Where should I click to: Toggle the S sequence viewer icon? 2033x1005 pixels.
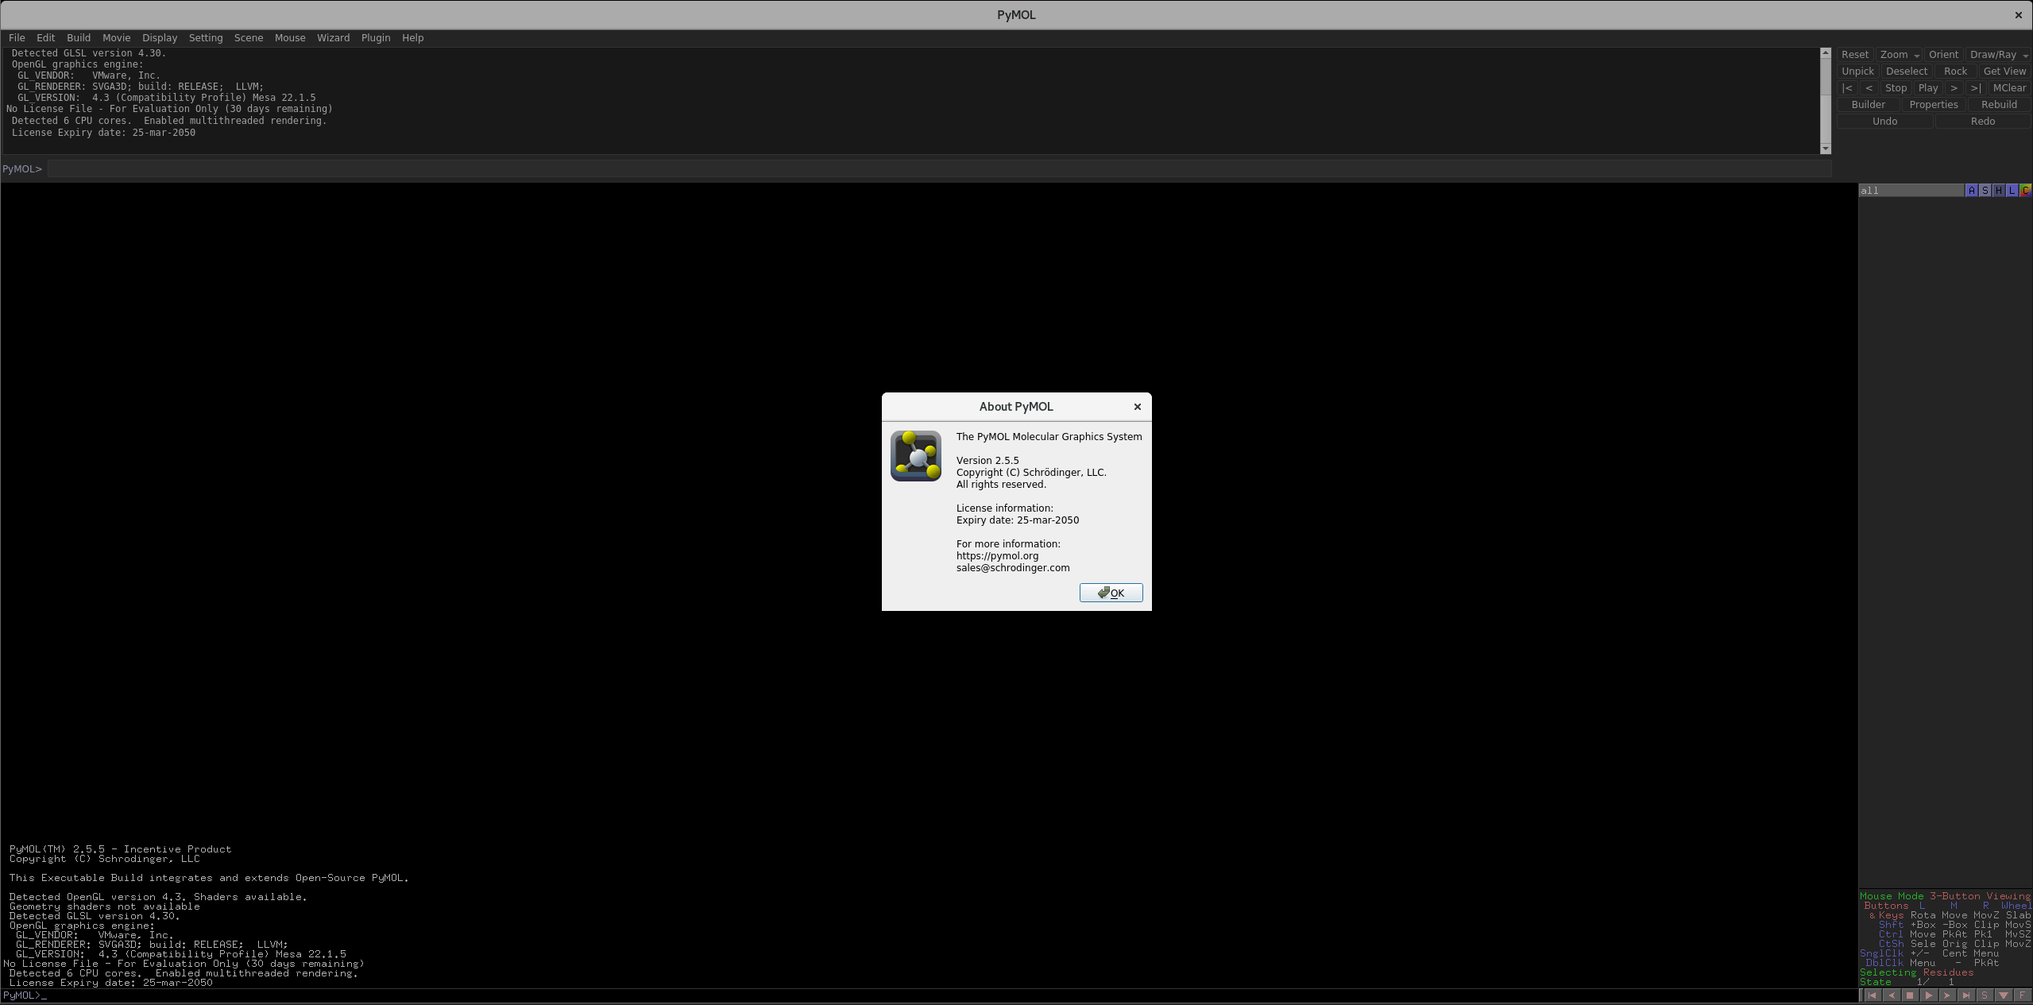coord(1985,995)
